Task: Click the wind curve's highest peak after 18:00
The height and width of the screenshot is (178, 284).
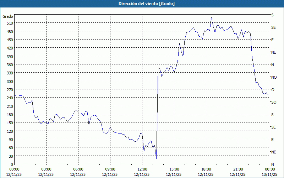Action: (211, 17)
